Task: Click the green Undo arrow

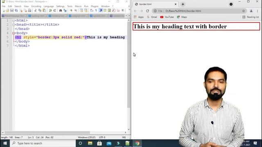Action: (x=50, y=11)
